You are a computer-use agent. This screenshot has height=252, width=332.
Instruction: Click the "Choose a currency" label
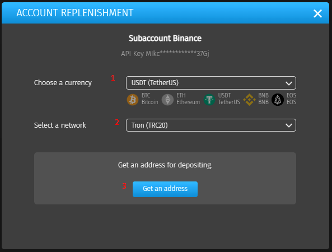pos(63,83)
